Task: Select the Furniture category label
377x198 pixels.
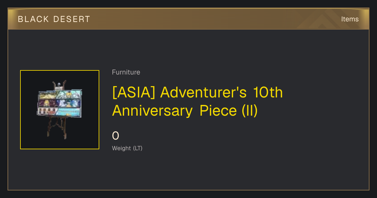Action: [126, 72]
